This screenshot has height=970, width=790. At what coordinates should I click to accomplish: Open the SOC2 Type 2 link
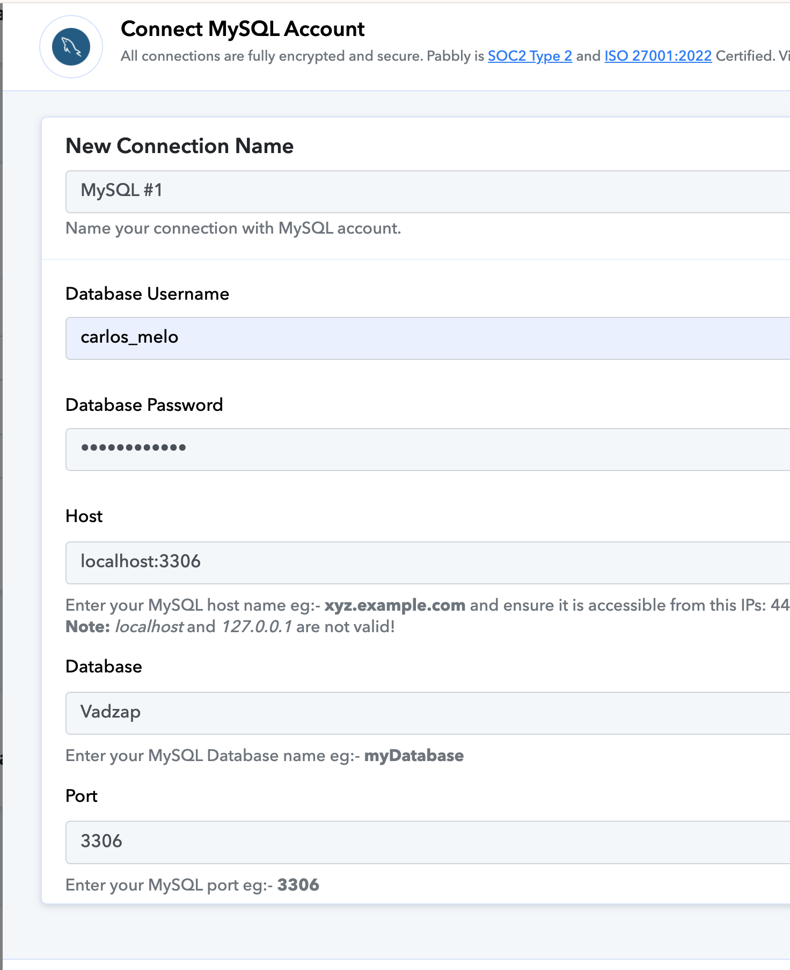[x=530, y=56]
